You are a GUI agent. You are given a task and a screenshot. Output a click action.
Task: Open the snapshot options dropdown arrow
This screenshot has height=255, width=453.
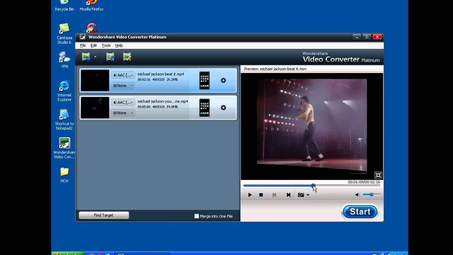(x=308, y=195)
